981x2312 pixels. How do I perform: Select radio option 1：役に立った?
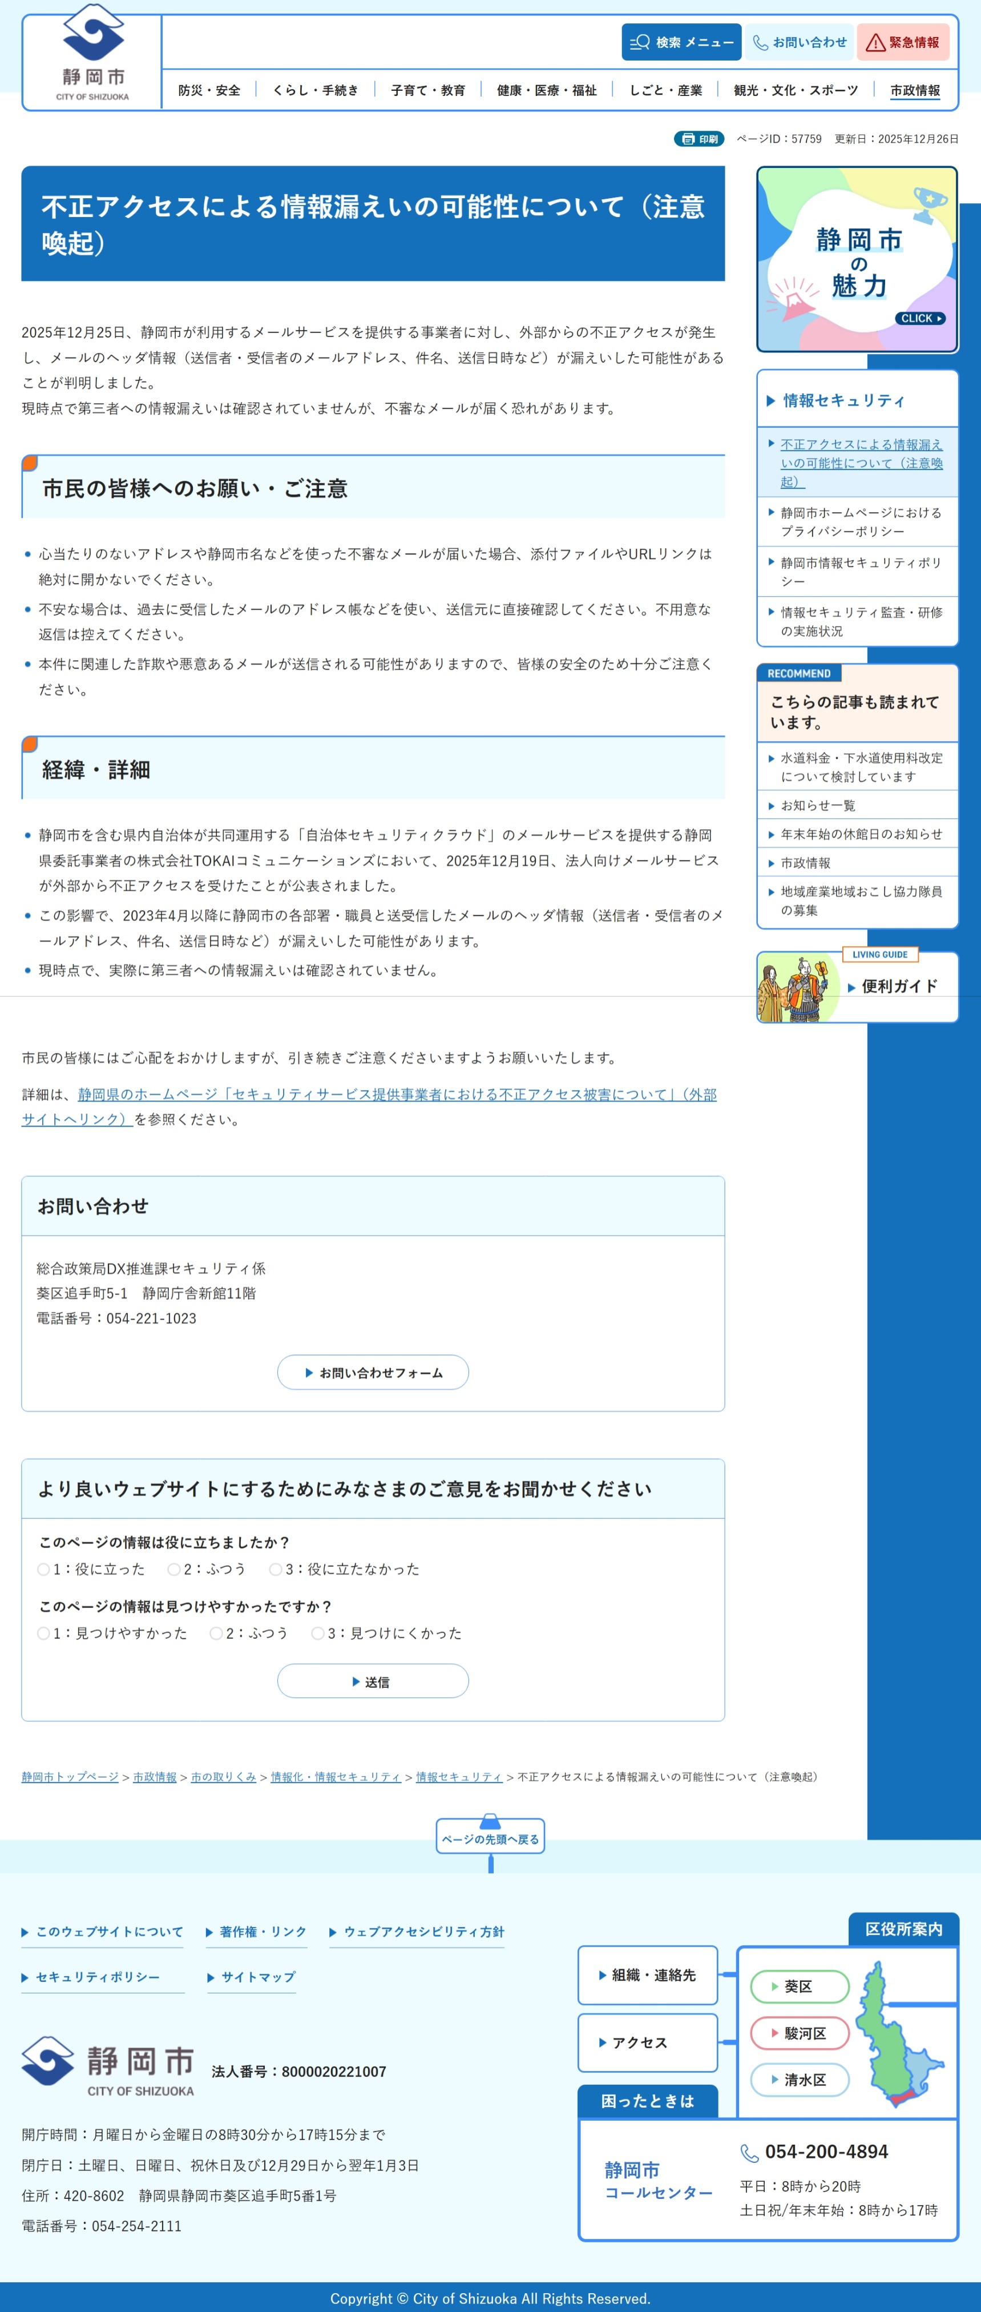tap(43, 1569)
